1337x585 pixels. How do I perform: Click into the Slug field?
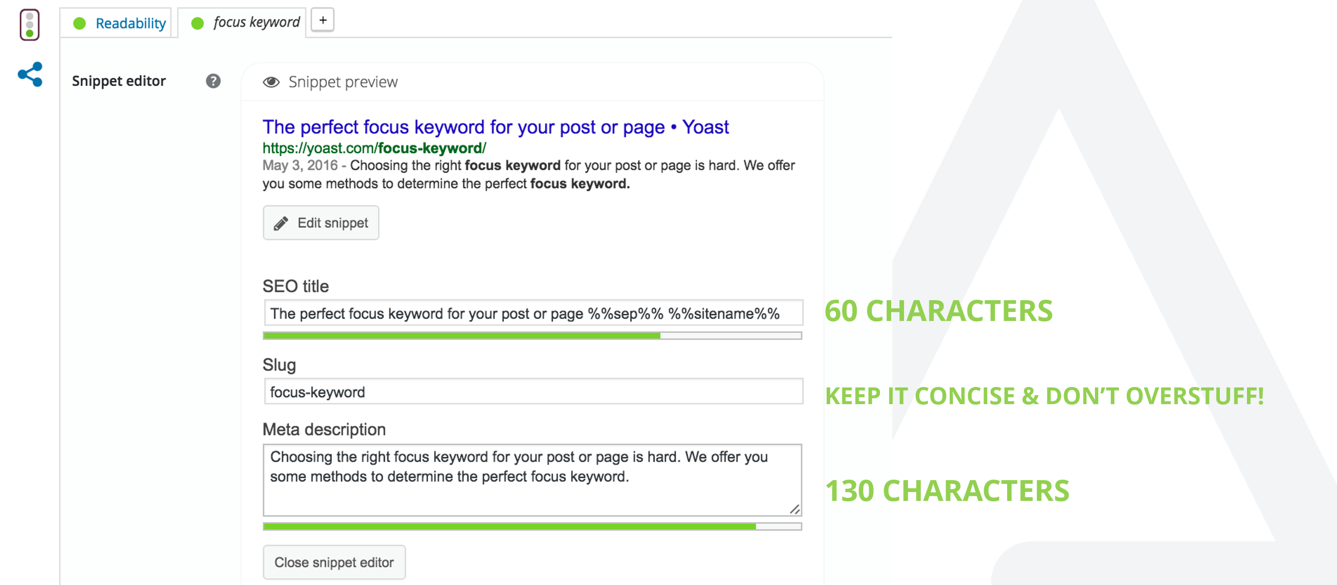pyautogui.click(x=533, y=392)
